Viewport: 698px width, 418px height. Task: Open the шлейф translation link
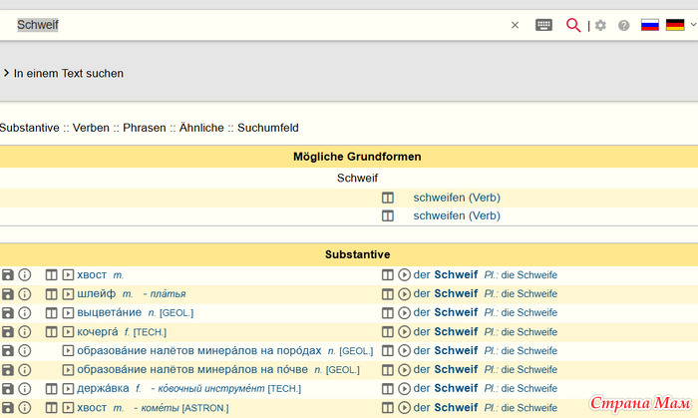coord(96,294)
